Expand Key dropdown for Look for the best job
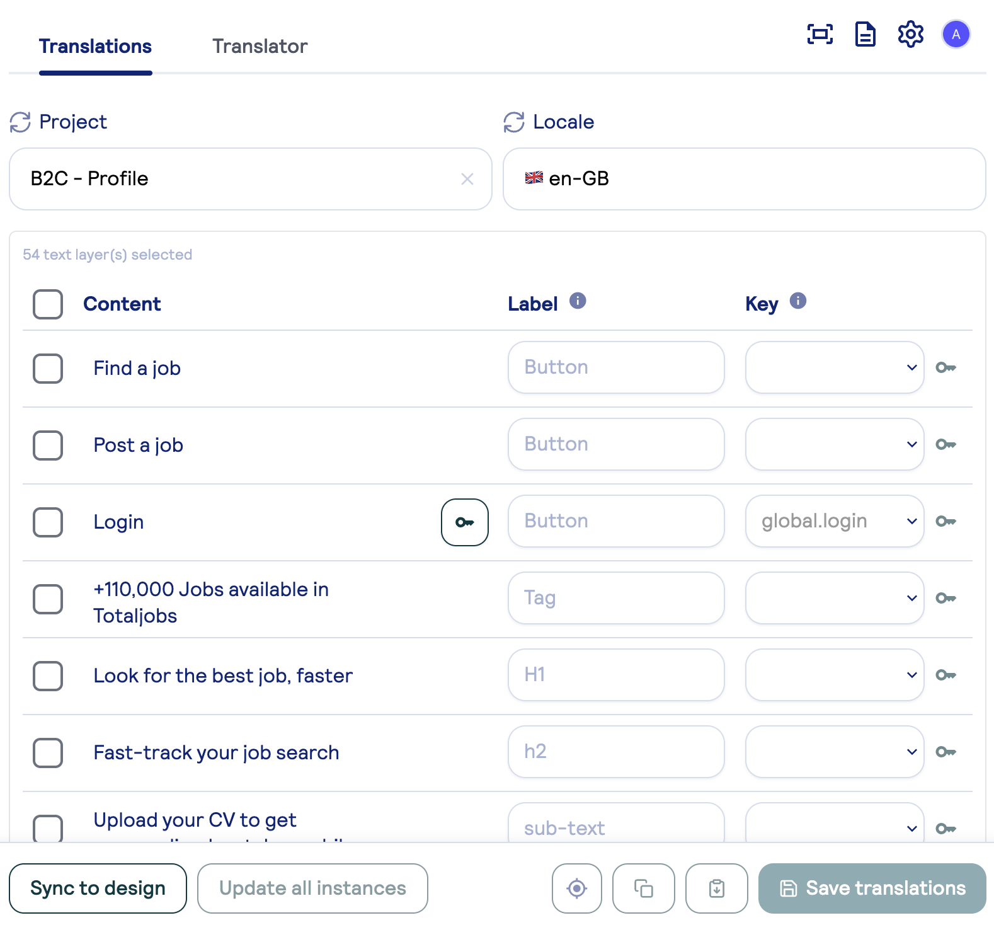Screen dimensions: 994x925 click(x=835, y=675)
